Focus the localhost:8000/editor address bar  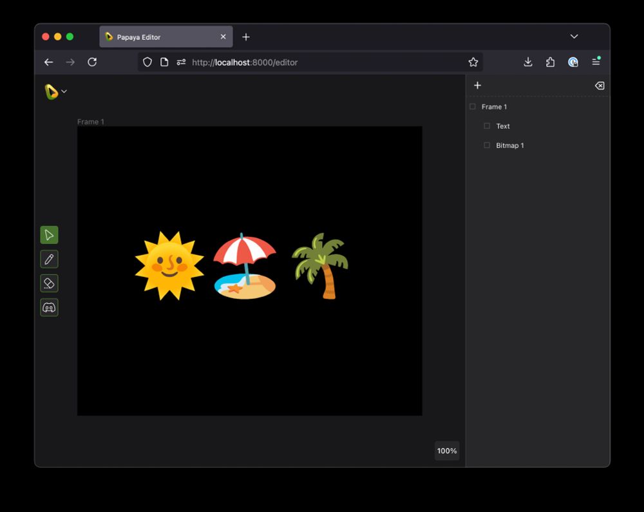310,62
